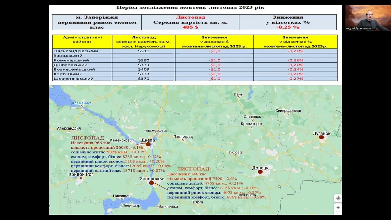Click the Покровск label on map
Image resolution: width=391 pixels, height=220 pixels.
[x=235, y=152]
